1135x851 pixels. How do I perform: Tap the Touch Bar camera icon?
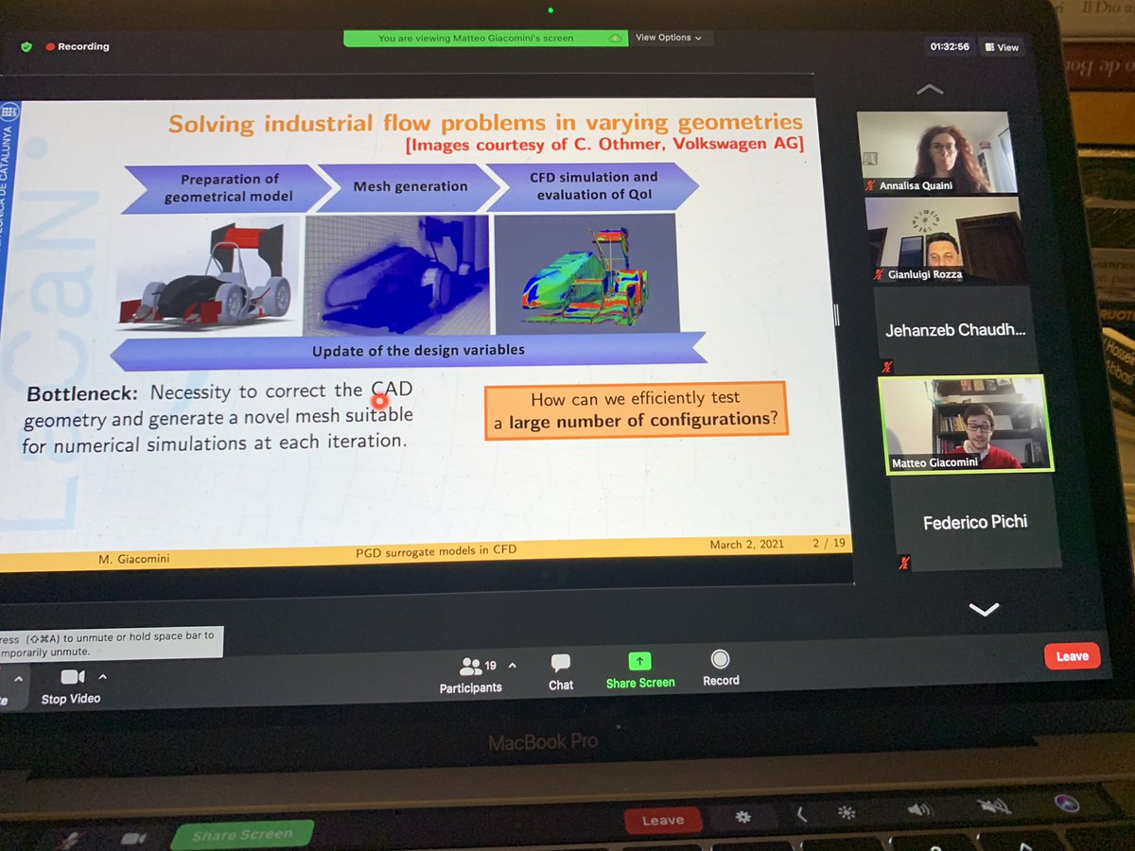(x=134, y=839)
